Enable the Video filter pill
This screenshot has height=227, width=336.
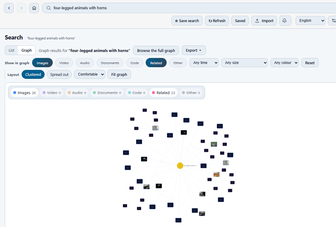(x=64, y=63)
